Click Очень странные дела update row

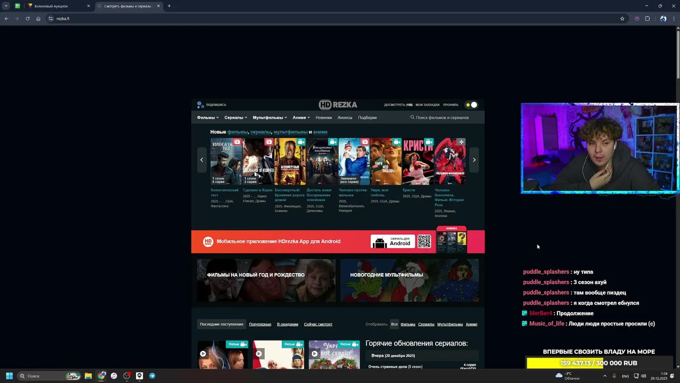click(x=422, y=367)
